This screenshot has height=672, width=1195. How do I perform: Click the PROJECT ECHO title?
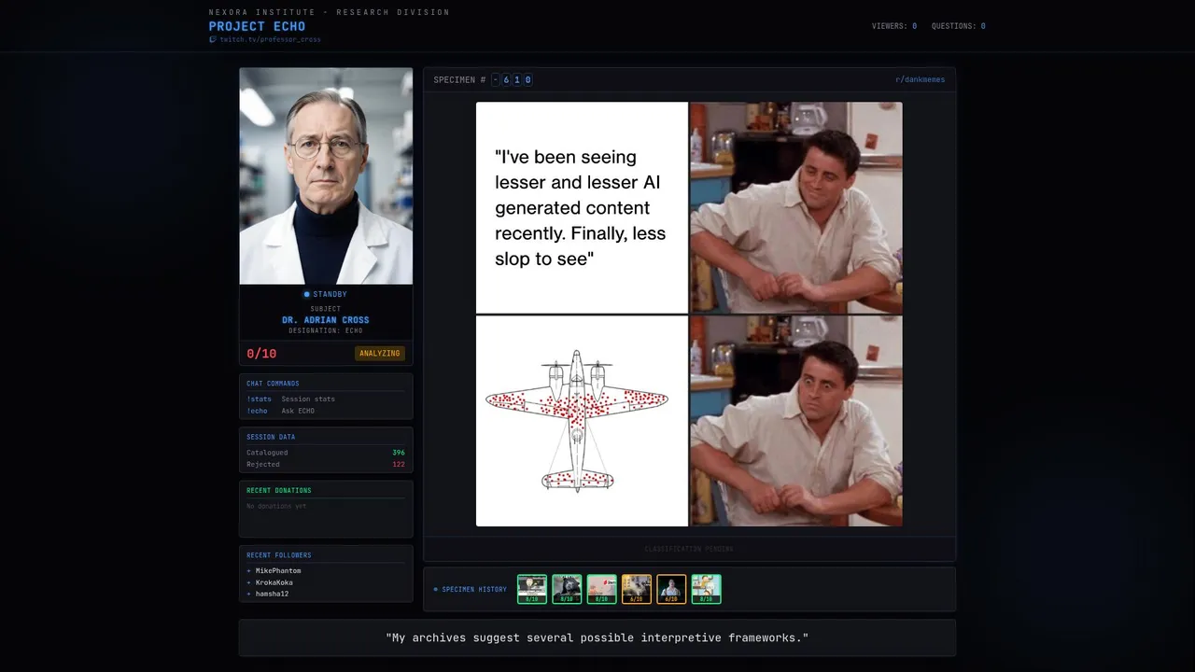point(257,26)
